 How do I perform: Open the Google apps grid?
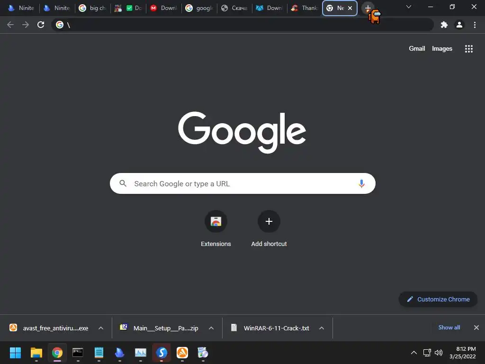(468, 49)
